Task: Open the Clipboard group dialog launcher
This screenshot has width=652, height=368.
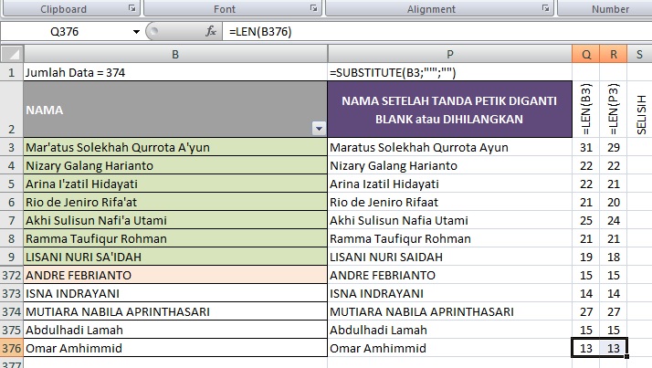Action: click(x=131, y=8)
